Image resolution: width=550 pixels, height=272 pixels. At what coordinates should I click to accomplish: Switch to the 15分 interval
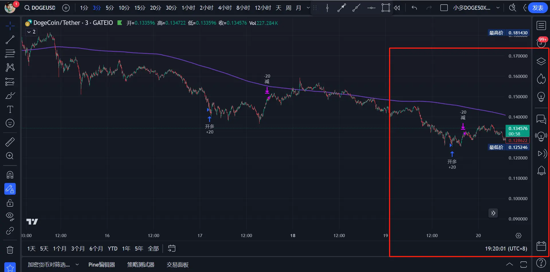(x=140, y=8)
